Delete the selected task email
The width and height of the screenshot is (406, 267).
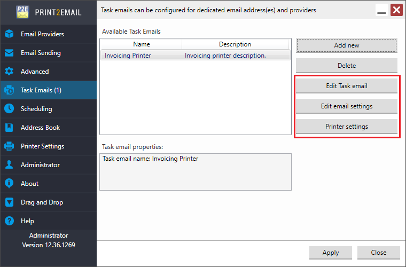pyautogui.click(x=346, y=66)
